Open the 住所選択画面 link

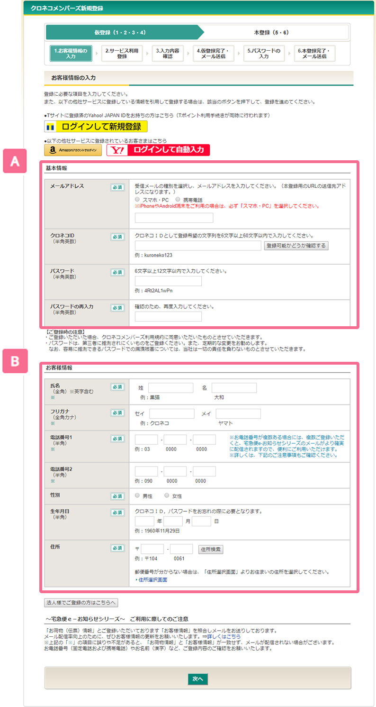click(x=152, y=579)
